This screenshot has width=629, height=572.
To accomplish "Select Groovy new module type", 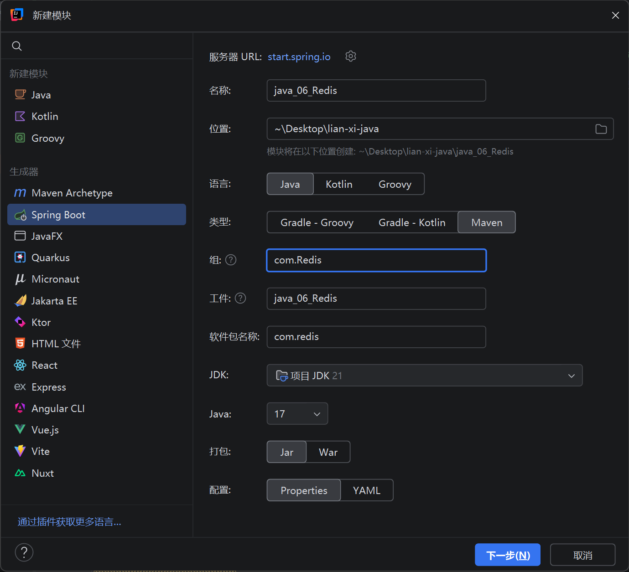I will [97, 138].
